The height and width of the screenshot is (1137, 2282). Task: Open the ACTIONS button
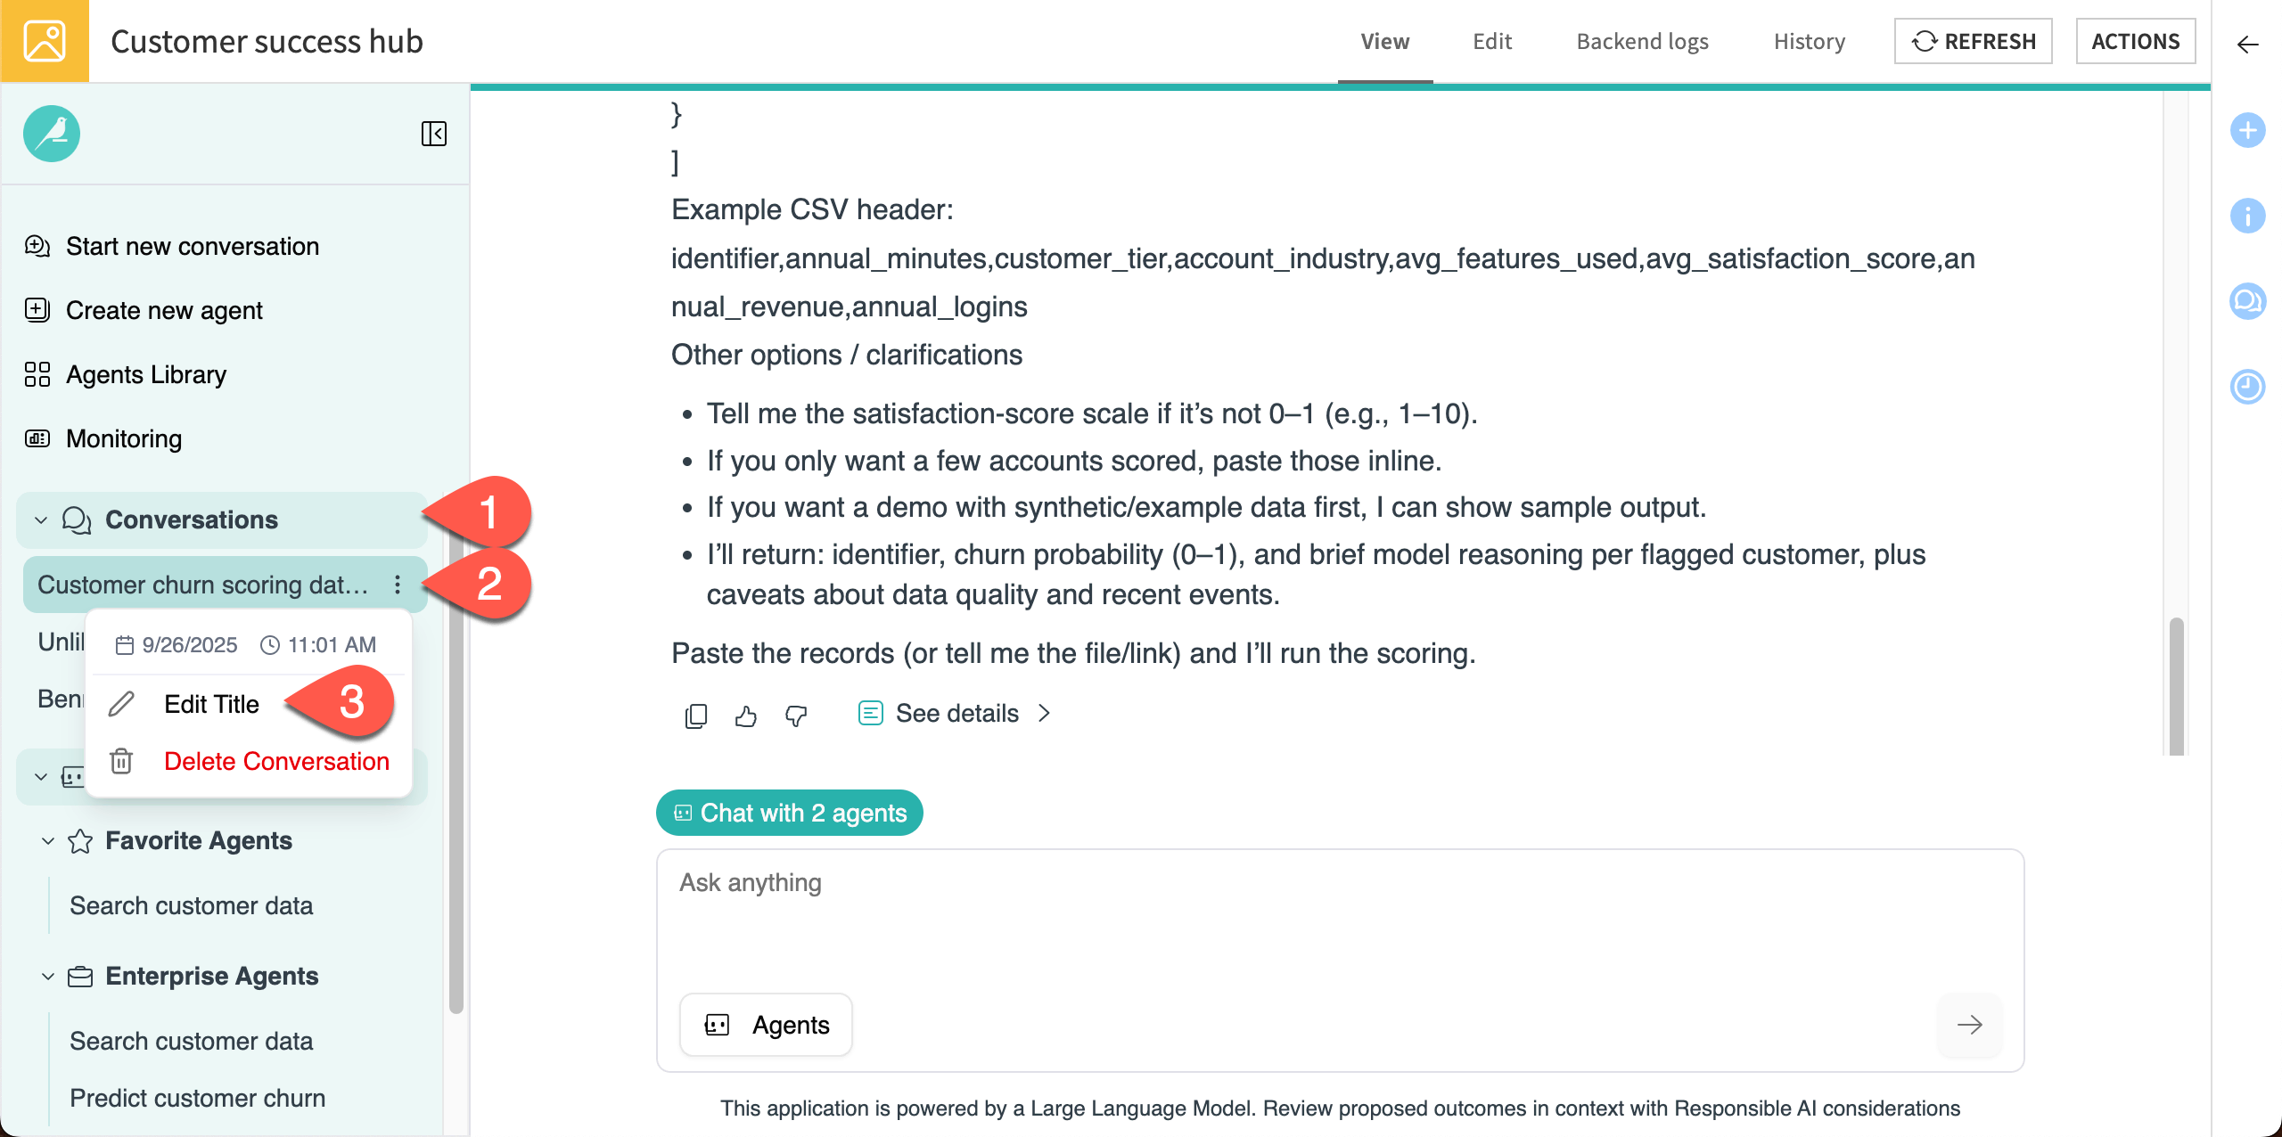click(2135, 42)
